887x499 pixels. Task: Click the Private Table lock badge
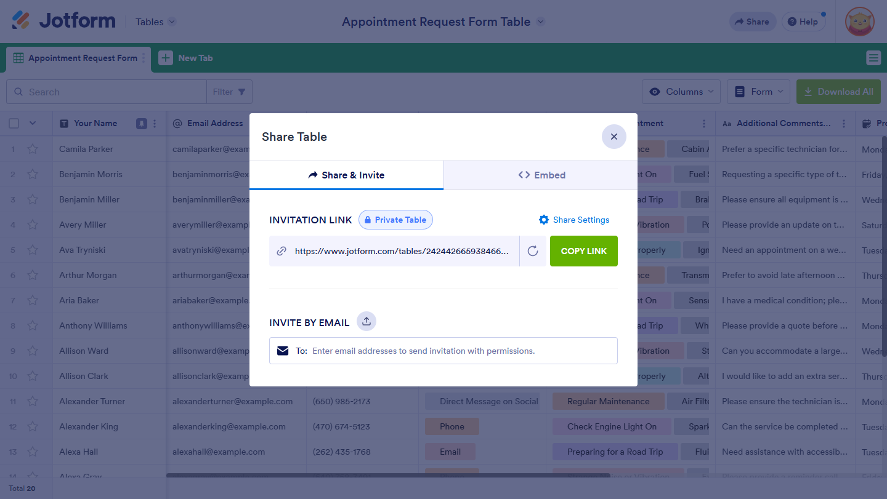395,220
